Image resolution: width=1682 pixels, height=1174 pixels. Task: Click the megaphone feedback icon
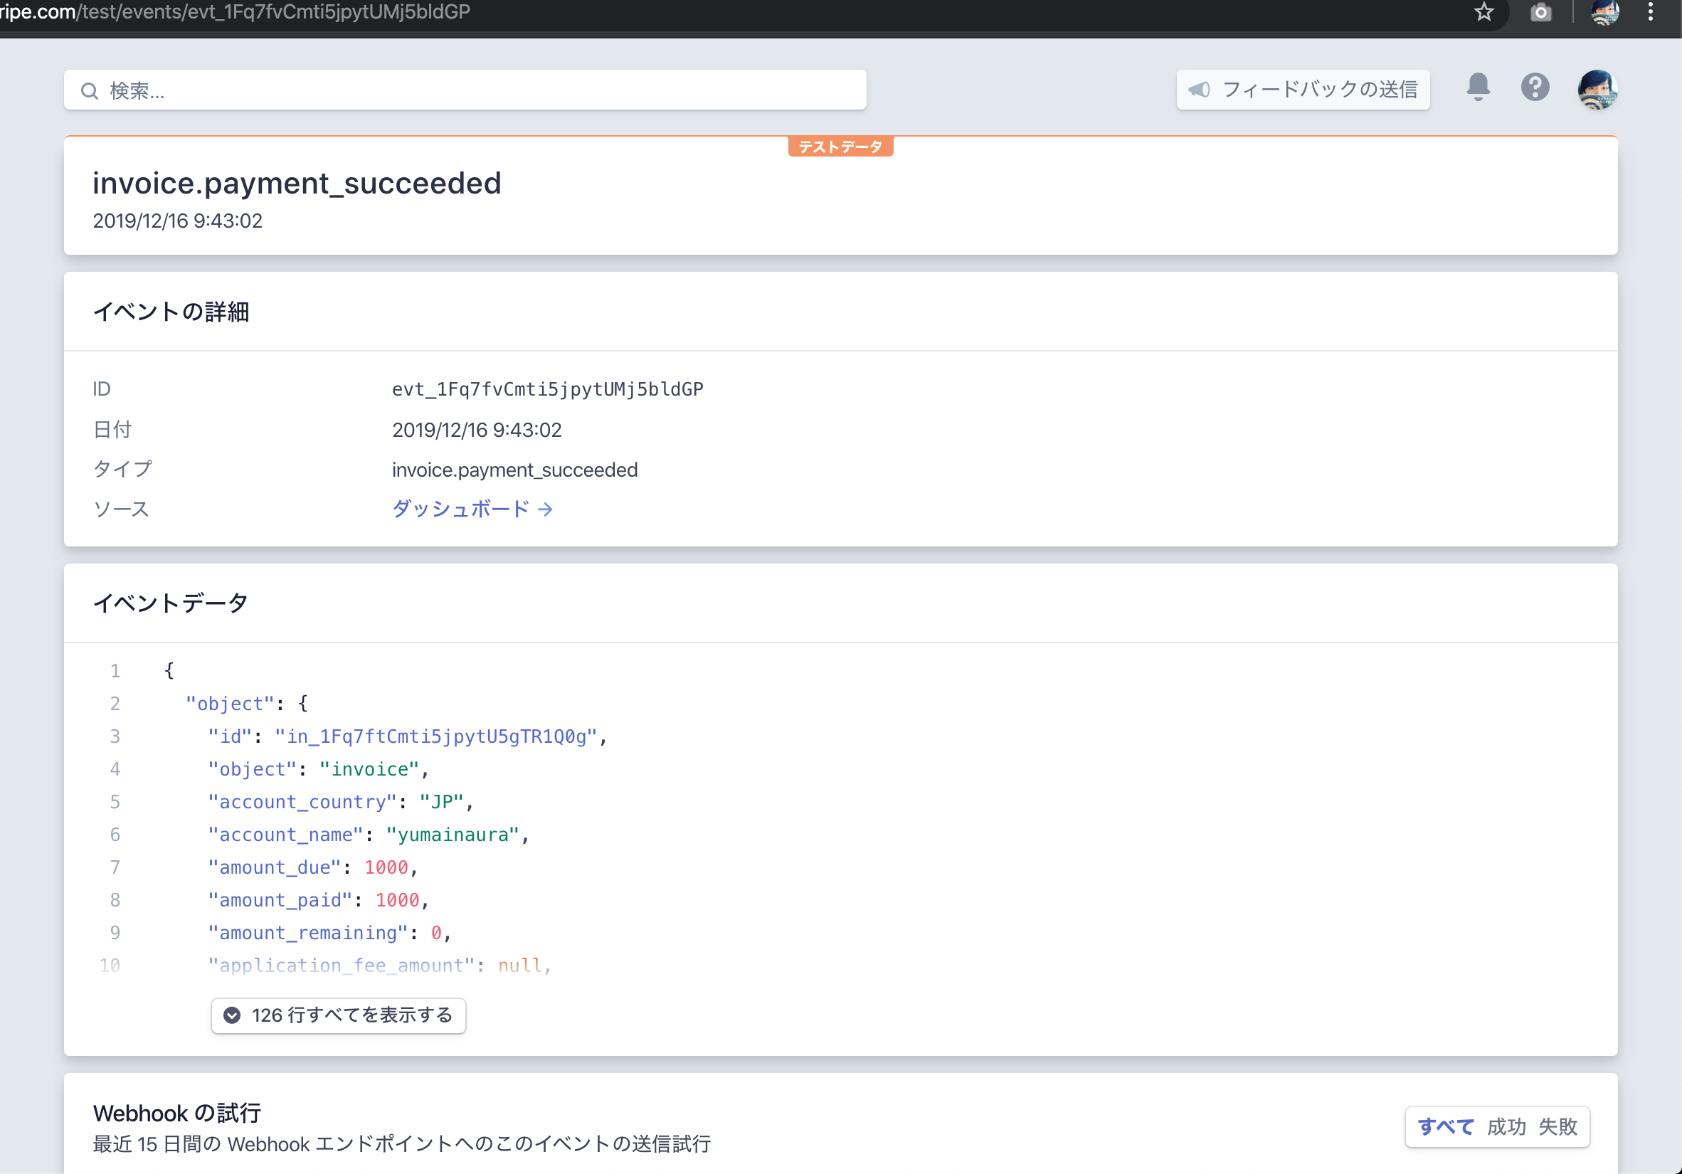click(1199, 90)
